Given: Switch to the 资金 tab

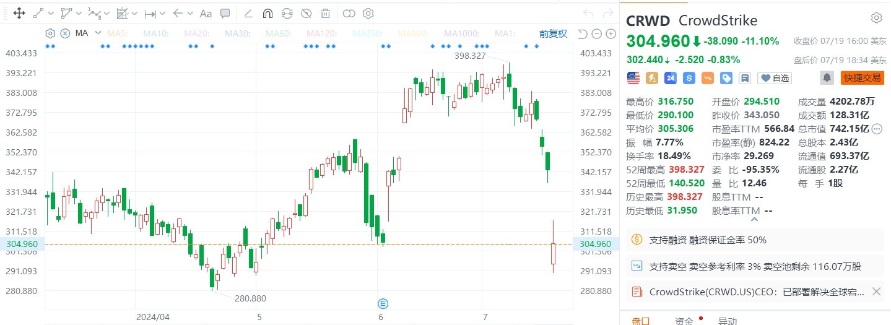Looking at the screenshot, I should pos(684,321).
